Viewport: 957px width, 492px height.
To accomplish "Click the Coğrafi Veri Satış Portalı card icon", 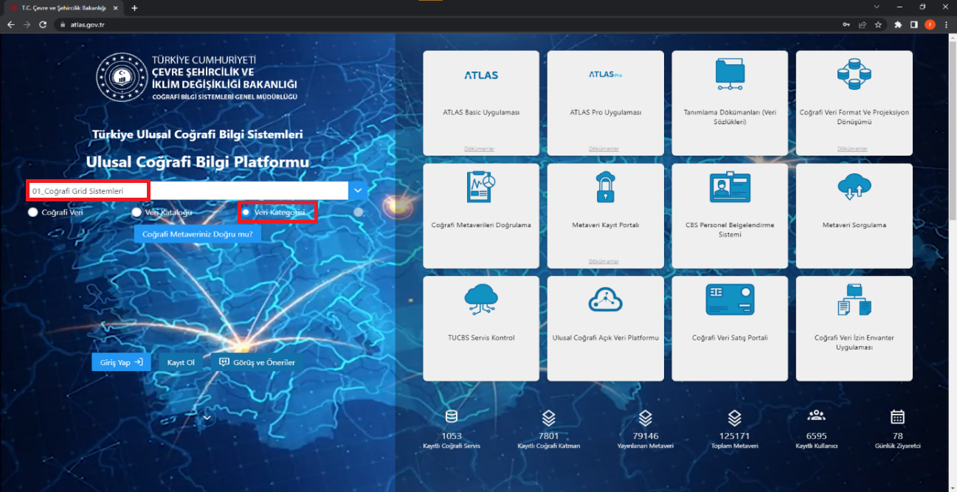I will coord(730,299).
